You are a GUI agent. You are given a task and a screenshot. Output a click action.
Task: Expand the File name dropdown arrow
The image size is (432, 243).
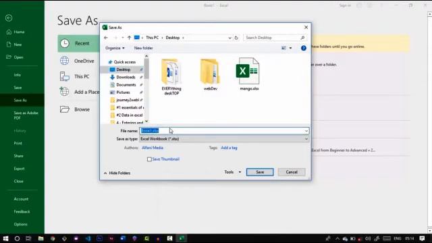(306, 131)
